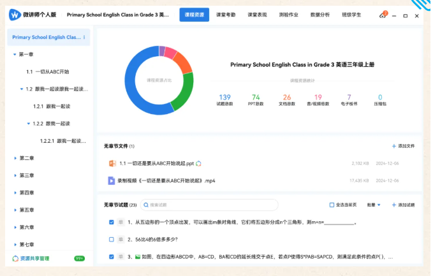Image resolution: width=433 pixels, height=276 pixels.
Task: Check the checkbox for question 2 (56比4的6倍)
Action: click(112, 240)
